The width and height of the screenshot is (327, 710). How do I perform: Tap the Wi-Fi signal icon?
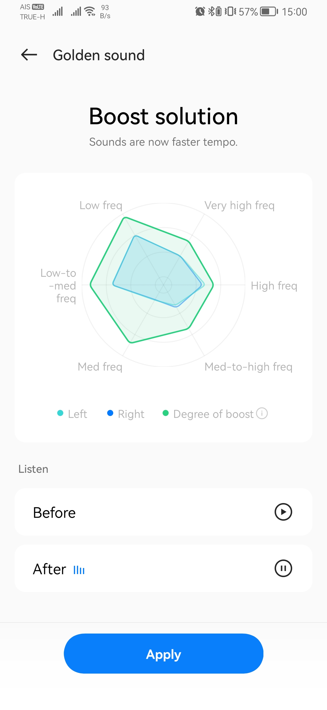(90, 12)
